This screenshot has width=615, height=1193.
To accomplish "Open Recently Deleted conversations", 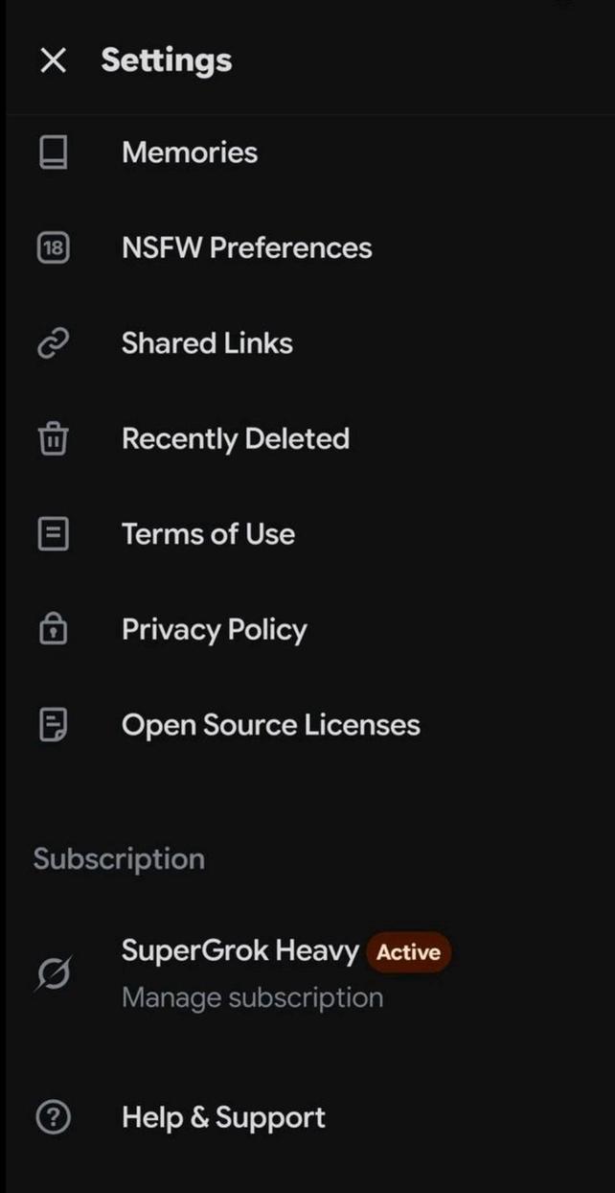I will pos(236,438).
